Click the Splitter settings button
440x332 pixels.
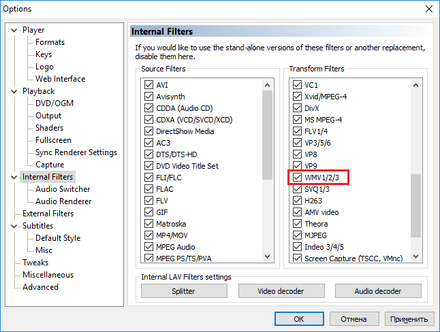coord(183,291)
